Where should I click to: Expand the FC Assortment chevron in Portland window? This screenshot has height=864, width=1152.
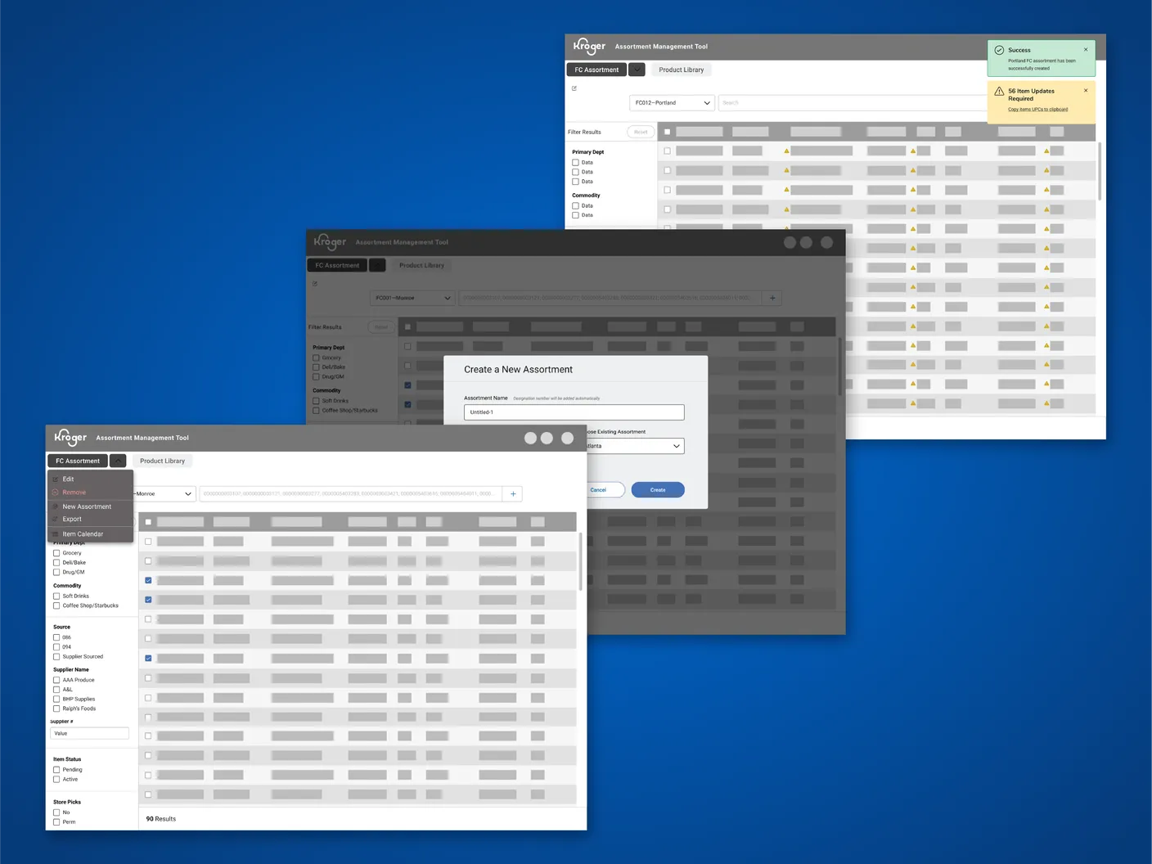[x=637, y=70]
